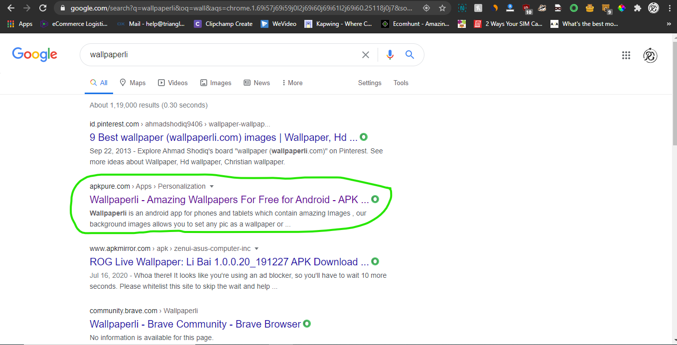Expand the apkpure.com result dropdown arrow
This screenshot has height=345, width=677.
[212, 186]
